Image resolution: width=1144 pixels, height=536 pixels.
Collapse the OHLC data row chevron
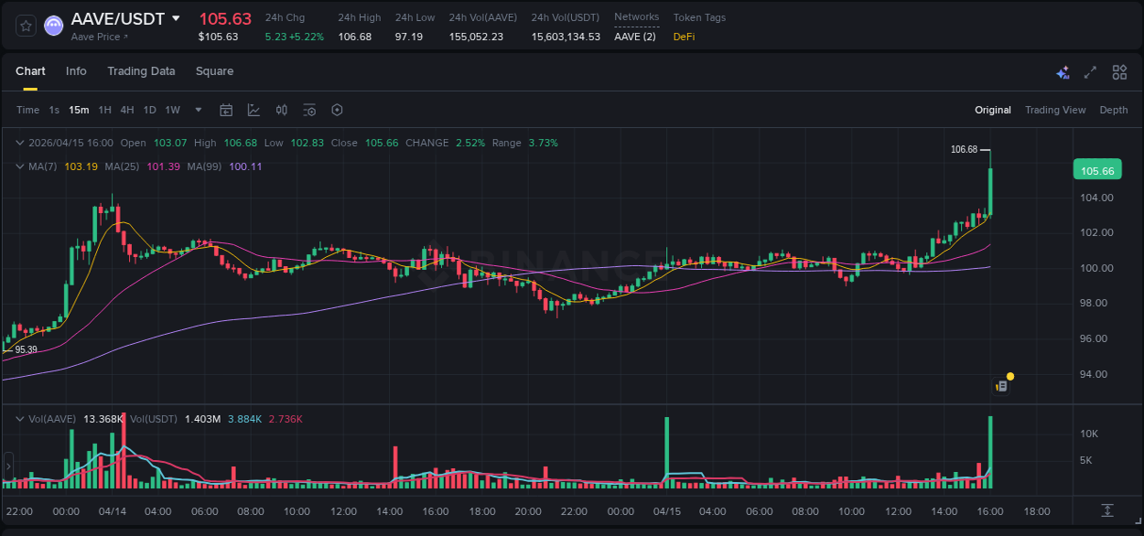[20, 143]
